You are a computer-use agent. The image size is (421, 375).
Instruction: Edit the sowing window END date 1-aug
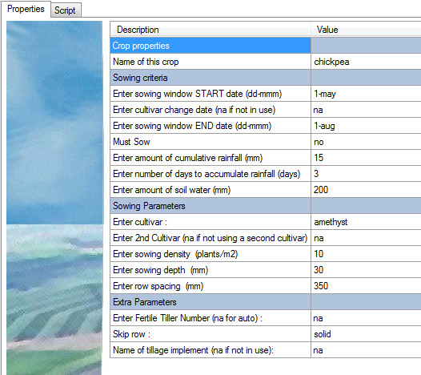(x=366, y=126)
